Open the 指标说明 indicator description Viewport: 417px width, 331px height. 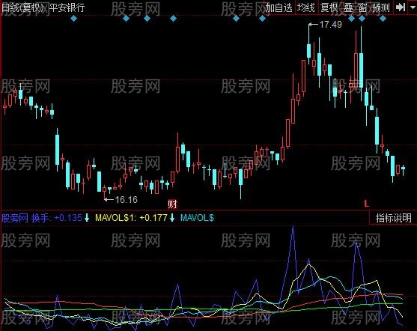(393, 218)
